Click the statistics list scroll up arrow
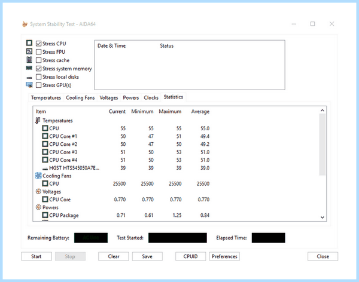 click(323, 111)
